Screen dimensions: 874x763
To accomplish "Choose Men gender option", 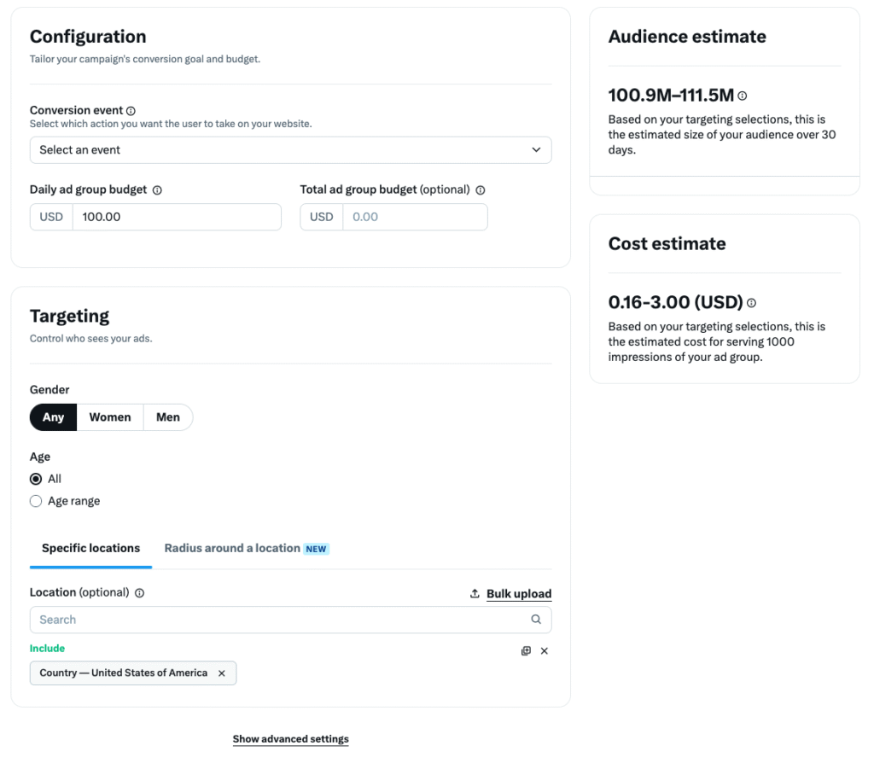I will click(168, 417).
